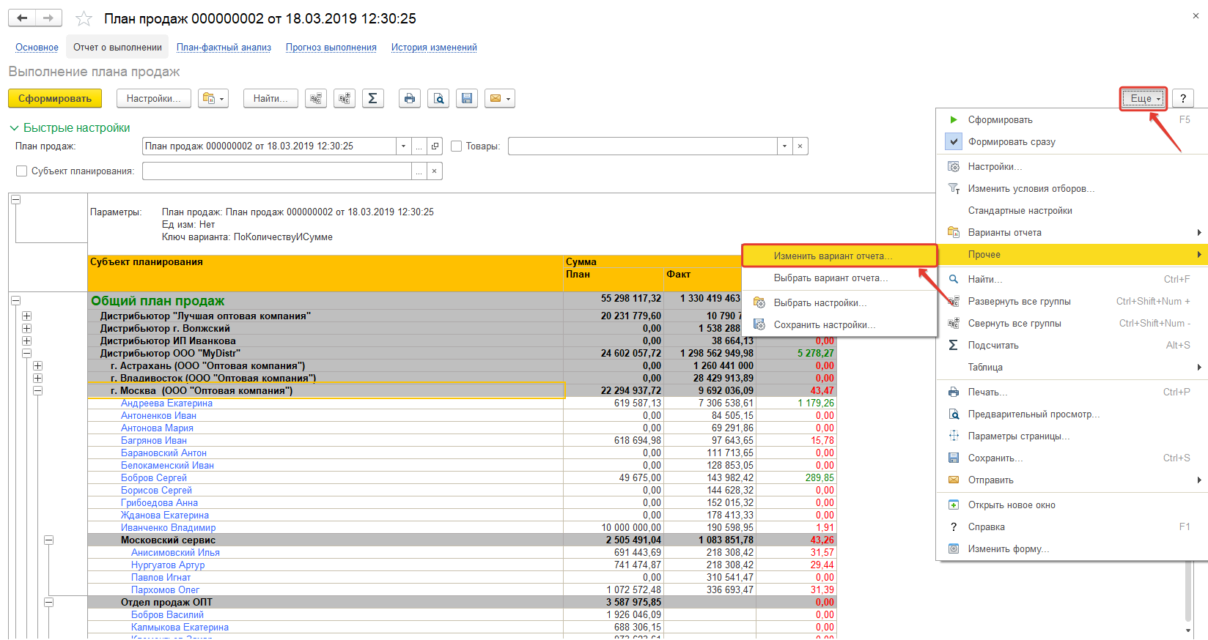Image resolution: width=1208 pixels, height=640 pixels.
Task: Click the floppy disk save toolbar icon
Action: coord(467,98)
